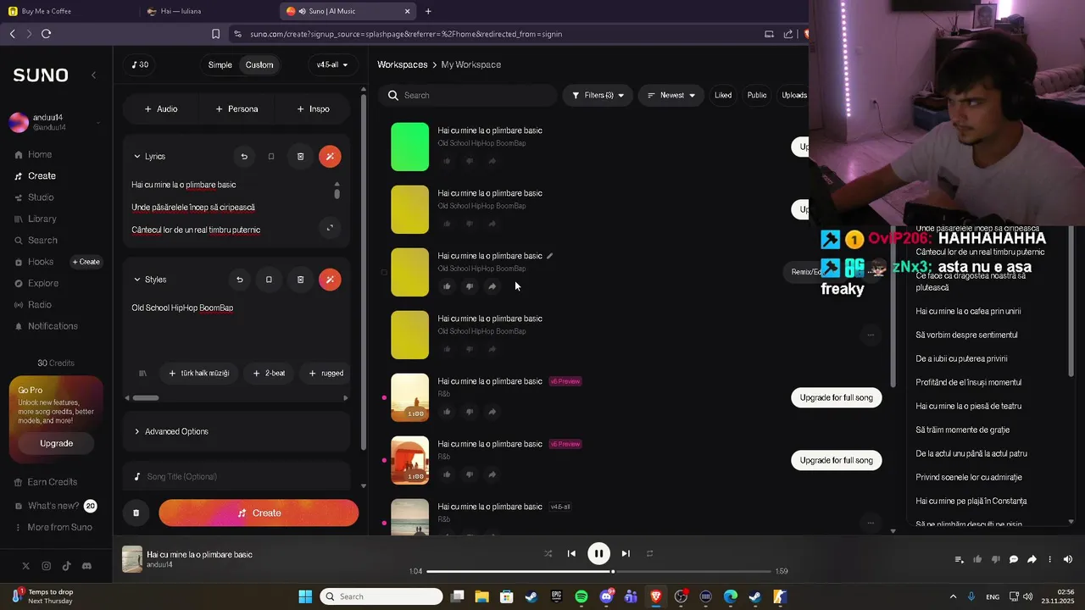The width and height of the screenshot is (1085, 610).
Task: Add 'türk halk müziği' style tag
Action: point(199,374)
